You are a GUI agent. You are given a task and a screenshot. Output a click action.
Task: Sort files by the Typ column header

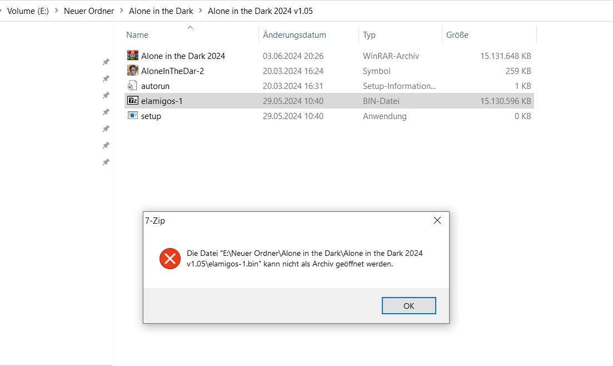(369, 35)
